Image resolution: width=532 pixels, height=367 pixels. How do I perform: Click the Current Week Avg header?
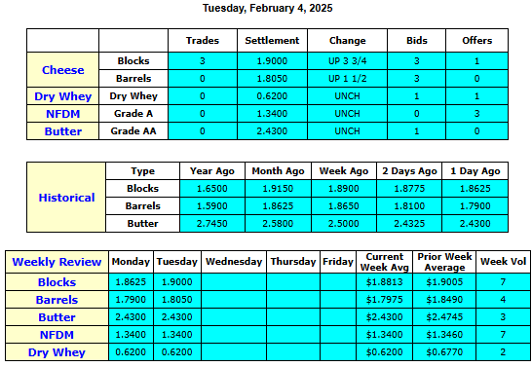point(385,262)
